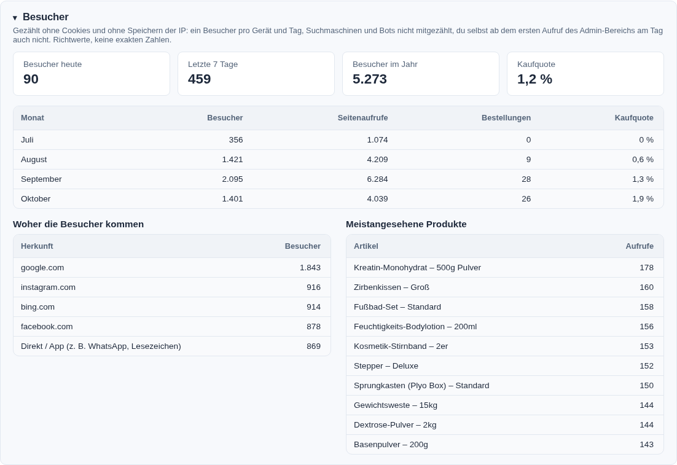
Task: Click the instagram.com source row
Action: pyautogui.click(x=172, y=287)
